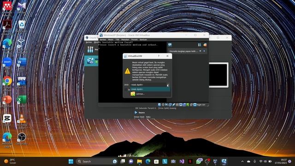Open Mesin menu in the VM window
295x166 pixels.
(x=111, y=40)
